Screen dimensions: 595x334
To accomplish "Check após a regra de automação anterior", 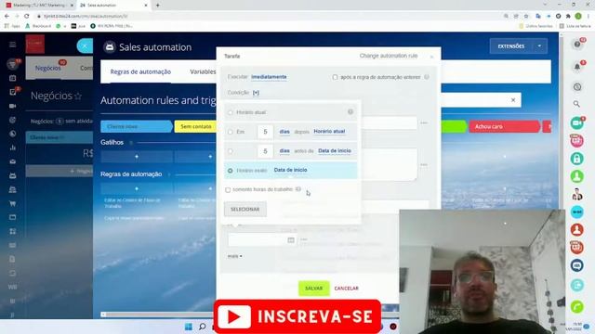I will 335,77.
